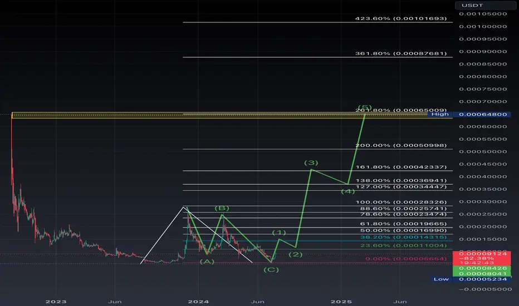Select the green 23.60% (0.00011004) label
The width and height of the screenshot is (519, 306).
pos(403,245)
